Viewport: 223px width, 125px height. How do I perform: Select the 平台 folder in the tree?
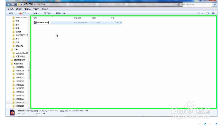click(16, 49)
